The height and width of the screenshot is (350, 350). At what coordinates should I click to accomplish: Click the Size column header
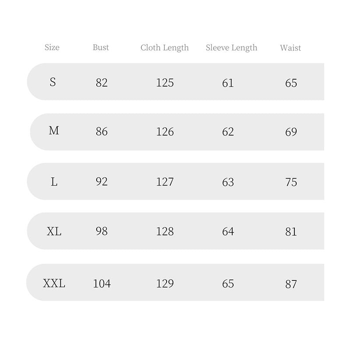[52, 47]
